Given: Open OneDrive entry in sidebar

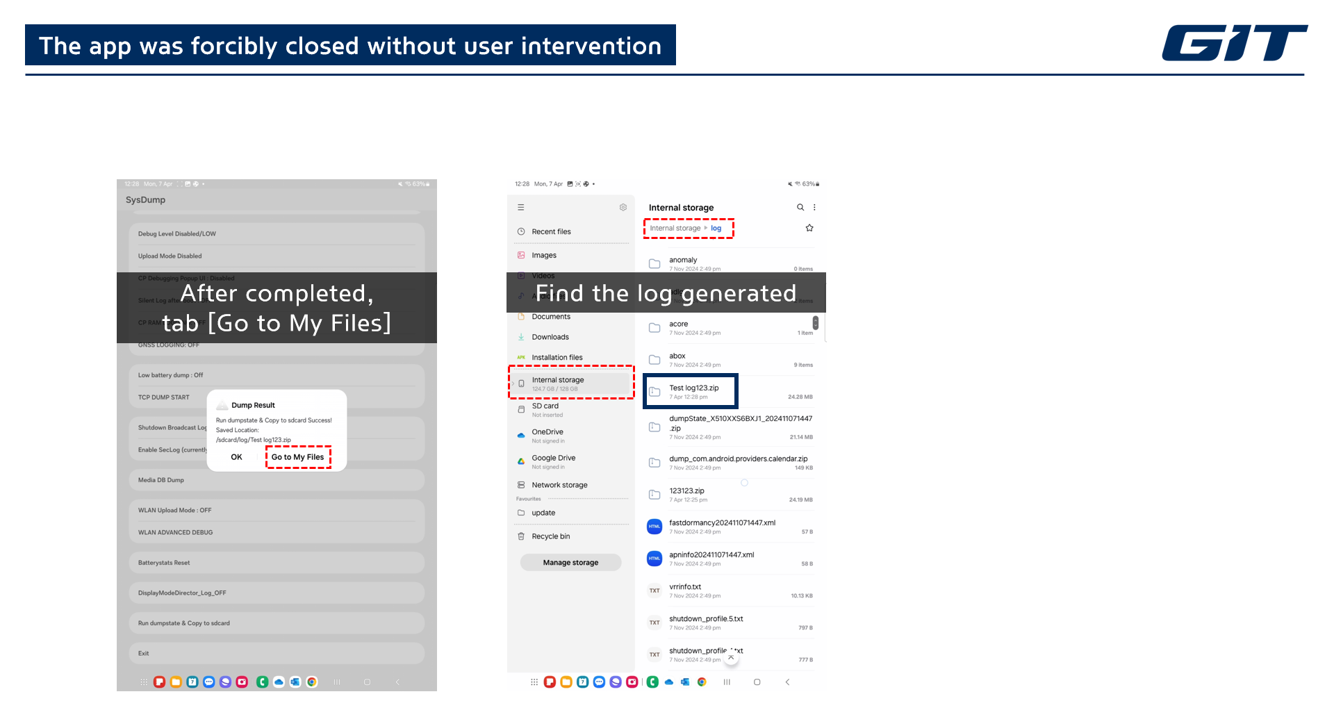Looking at the screenshot, I should click(571, 436).
